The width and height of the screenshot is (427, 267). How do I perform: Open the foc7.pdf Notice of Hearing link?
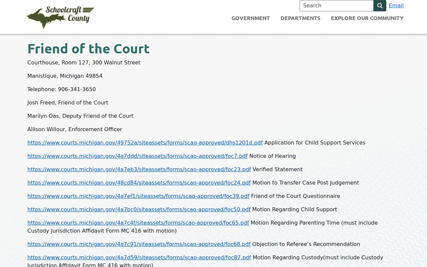[x=137, y=156]
